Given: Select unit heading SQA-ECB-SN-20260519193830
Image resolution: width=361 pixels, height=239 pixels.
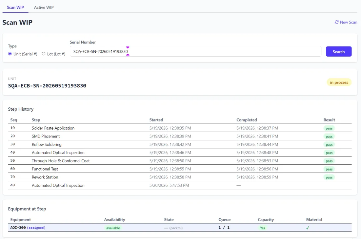Looking at the screenshot, I should (47, 86).
